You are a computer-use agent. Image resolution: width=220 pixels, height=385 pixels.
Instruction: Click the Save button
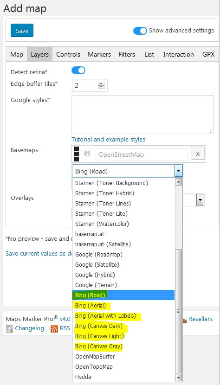click(22, 31)
